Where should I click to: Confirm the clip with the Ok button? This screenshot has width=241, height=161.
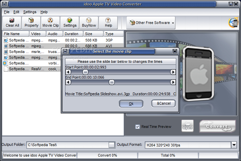coord(131,104)
